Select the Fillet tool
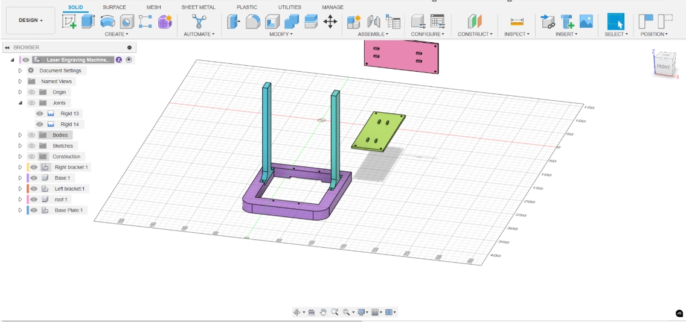The width and height of the screenshot is (686, 322). 253,22
